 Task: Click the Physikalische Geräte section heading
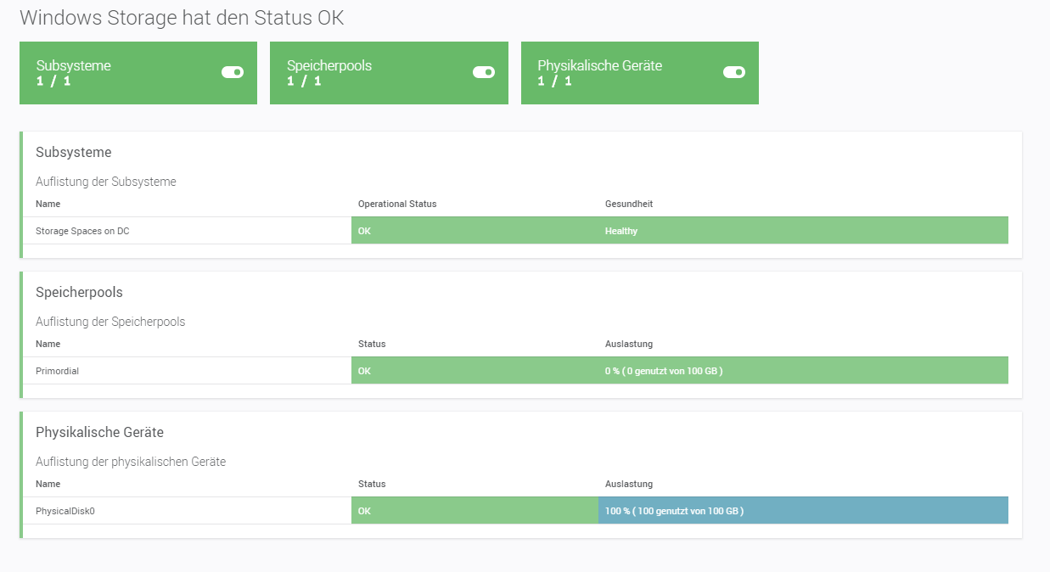point(99,433)
